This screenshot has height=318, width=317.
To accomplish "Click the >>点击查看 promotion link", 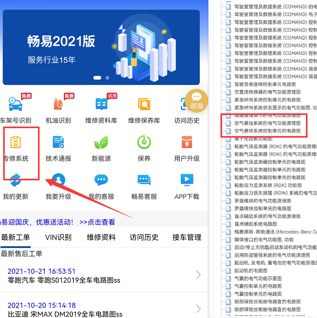I will (97, 222).
